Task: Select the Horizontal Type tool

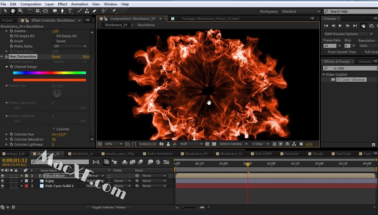Action: coord(70,11)
